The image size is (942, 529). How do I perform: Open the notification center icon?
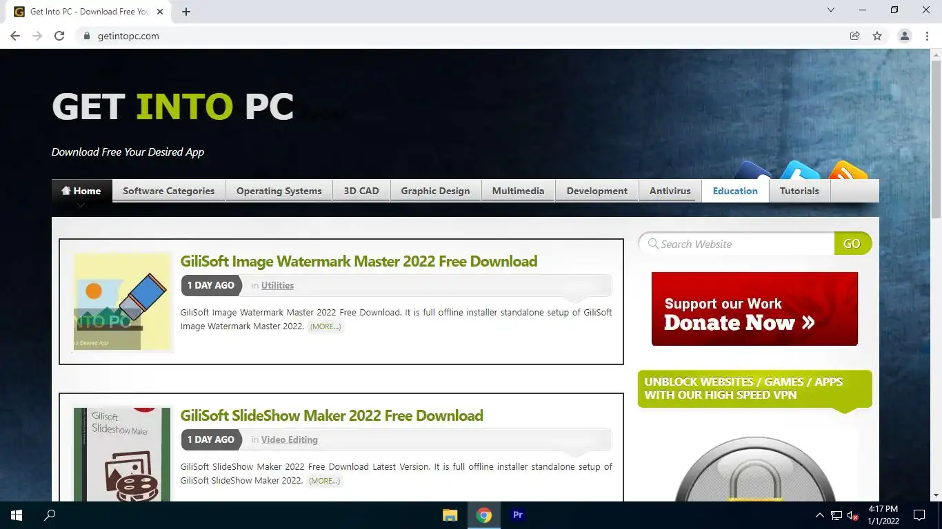pos(919,515)
